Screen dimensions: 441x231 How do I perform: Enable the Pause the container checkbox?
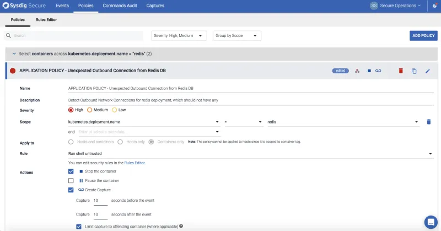point(71,180)
